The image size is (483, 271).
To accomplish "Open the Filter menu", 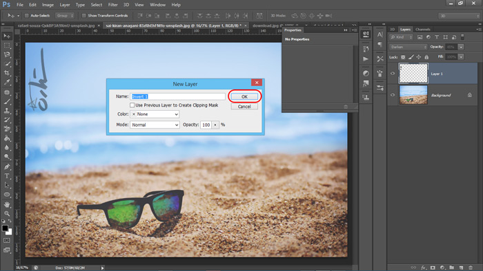I will (x=112, y=5).
